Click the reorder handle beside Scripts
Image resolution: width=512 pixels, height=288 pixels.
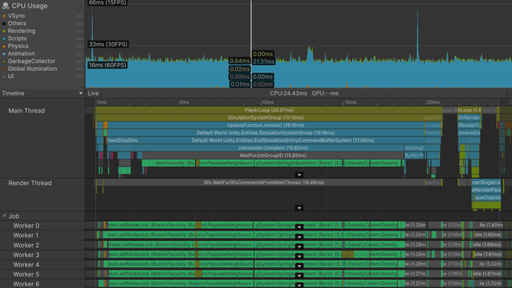79,39
